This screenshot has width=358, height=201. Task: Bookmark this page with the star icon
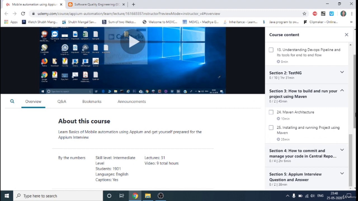point(304,13)
